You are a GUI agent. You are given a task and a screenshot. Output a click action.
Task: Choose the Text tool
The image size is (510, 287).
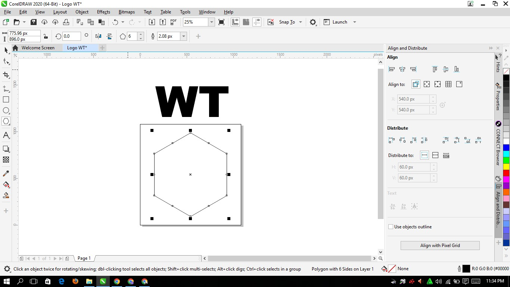coord(6,135)
